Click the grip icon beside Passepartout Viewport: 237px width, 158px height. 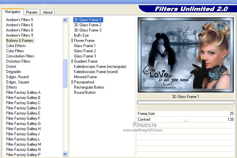(72, 82)
